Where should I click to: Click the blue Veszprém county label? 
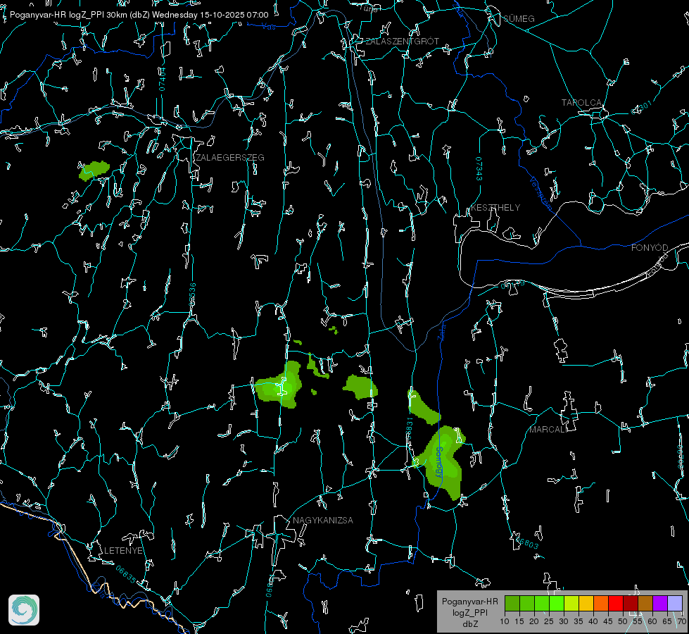click(541, 194)
